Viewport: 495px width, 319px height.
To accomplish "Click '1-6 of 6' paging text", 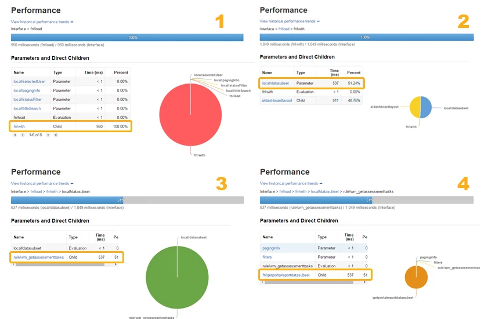I will coord(35,135).
